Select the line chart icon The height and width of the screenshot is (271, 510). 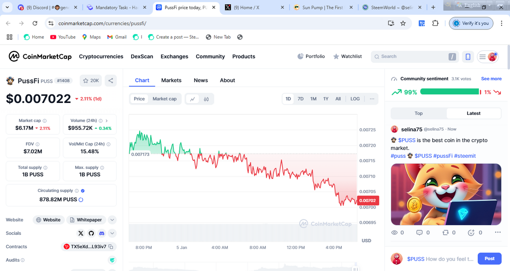(192, 99)
